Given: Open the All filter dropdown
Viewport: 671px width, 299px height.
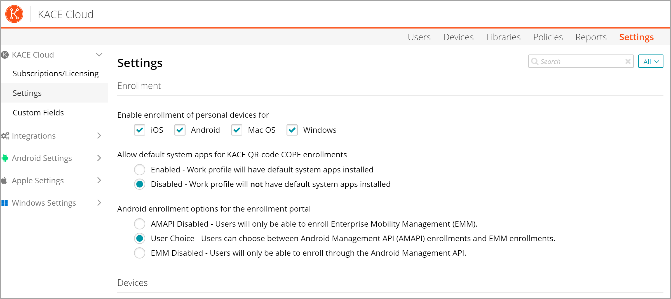Looking at the screenshot, I should [651, 61].
